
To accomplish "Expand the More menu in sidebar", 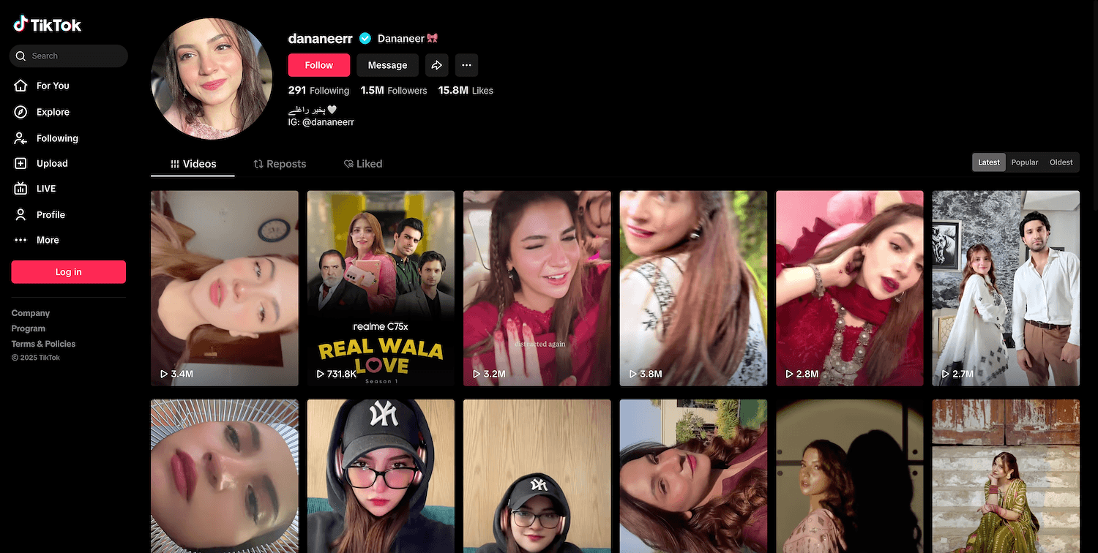I will [47, 240].
